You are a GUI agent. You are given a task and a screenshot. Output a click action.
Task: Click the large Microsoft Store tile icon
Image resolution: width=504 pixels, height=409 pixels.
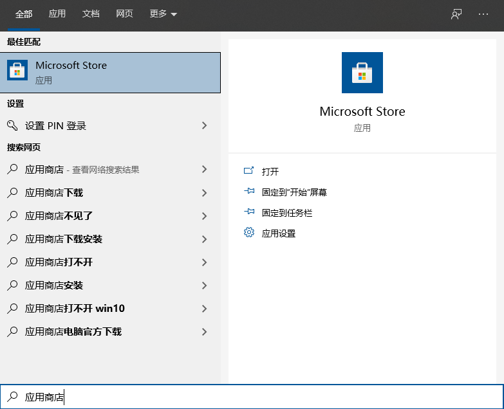pyautogui.click(x=362, y=73)
